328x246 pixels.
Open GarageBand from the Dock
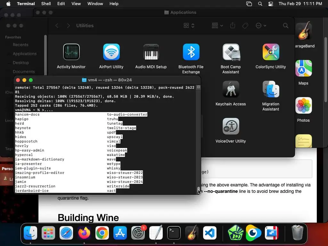coord(192,233)
